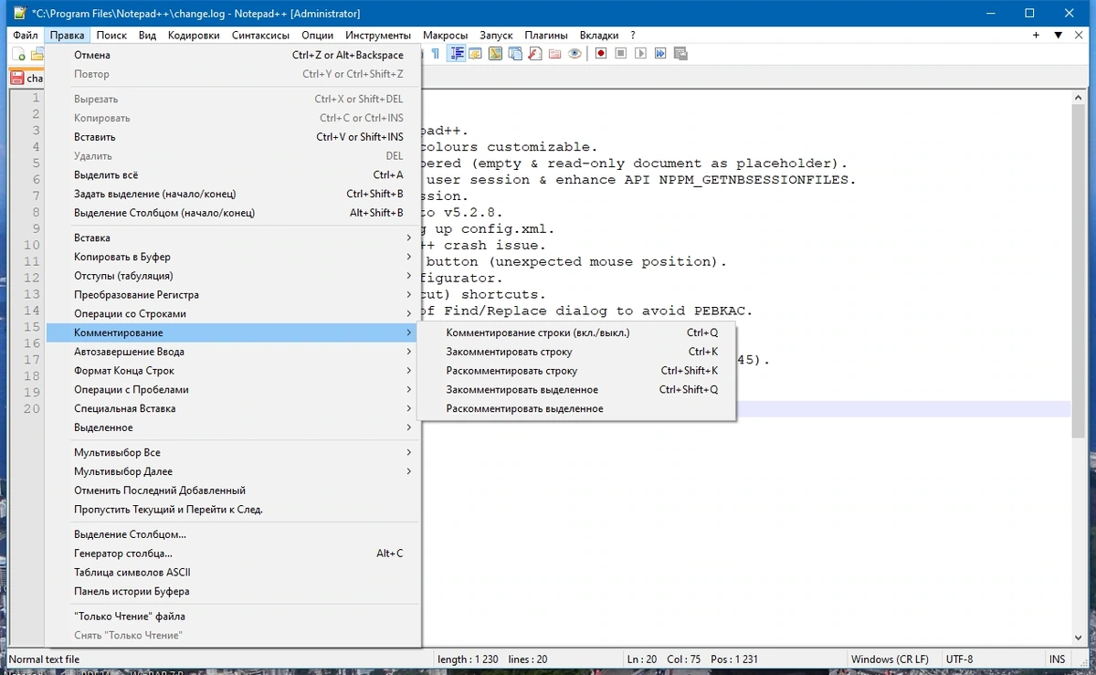
Task: Open the Плагины menu
Action: (546, 36)
